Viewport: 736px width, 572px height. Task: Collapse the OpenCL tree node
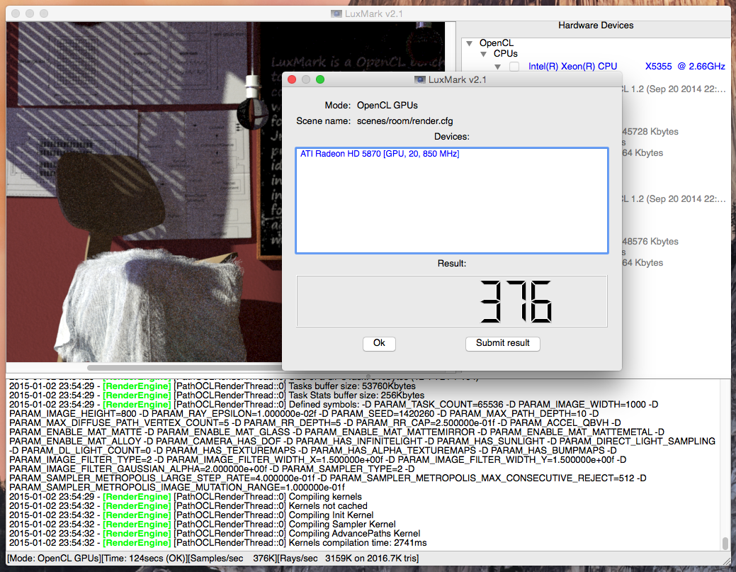[469, 43]
